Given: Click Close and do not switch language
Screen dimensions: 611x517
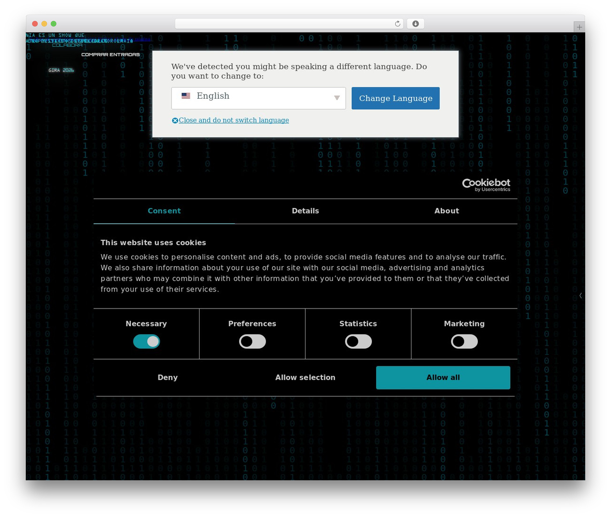Looking at the screenshot, I should tap(234, 120).
